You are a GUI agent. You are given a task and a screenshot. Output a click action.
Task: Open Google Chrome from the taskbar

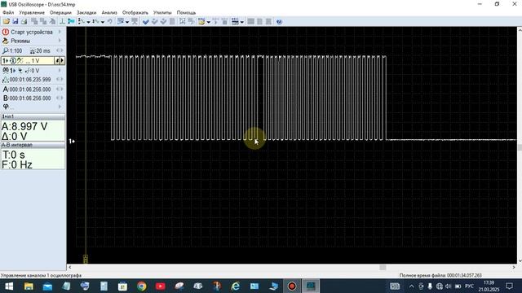(x=141, y=286)
